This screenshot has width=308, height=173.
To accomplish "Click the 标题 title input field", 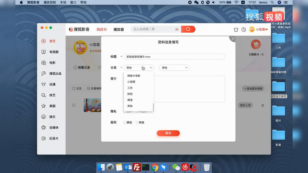I will [x=174, y=57].
